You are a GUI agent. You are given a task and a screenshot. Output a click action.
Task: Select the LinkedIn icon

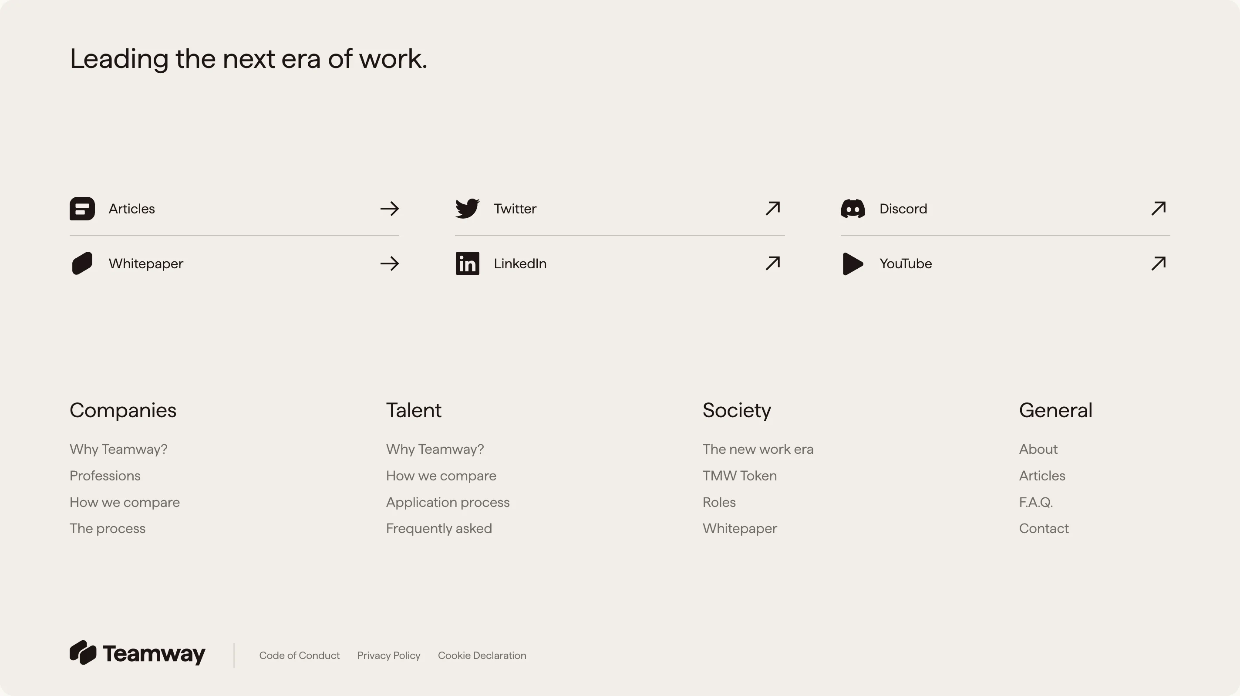tap(468, 264)
